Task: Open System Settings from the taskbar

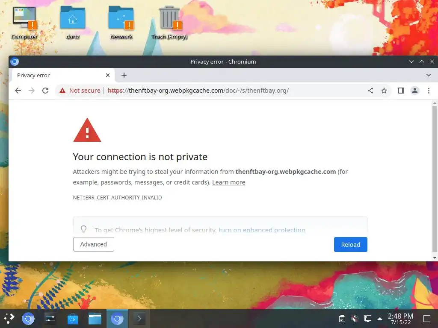Action: [50, 319]
